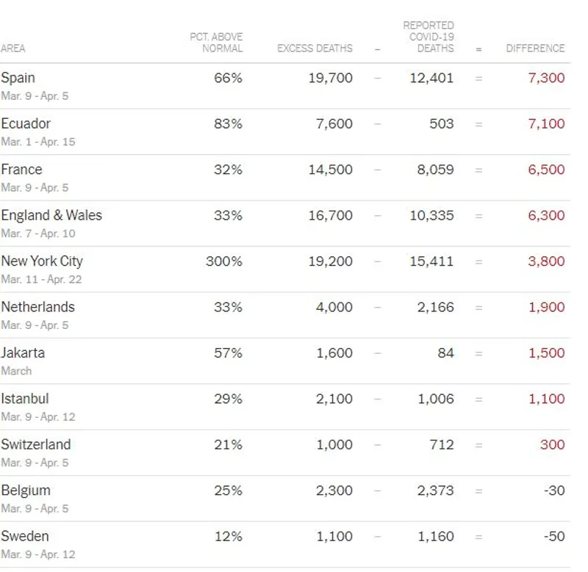Select the Switzerland row name
Image resolution: width=588 pixels, height=572 pixels.
(x=36, y=444)
